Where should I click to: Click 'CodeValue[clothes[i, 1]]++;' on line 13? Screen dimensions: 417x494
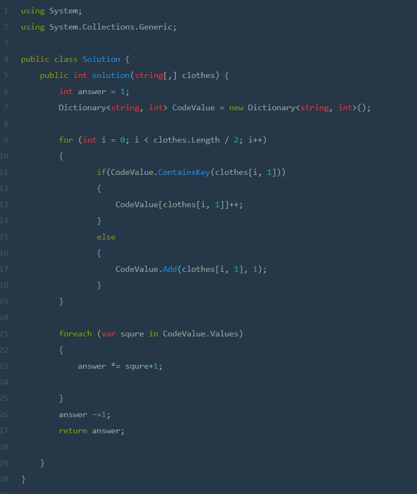tap(179, 205)
